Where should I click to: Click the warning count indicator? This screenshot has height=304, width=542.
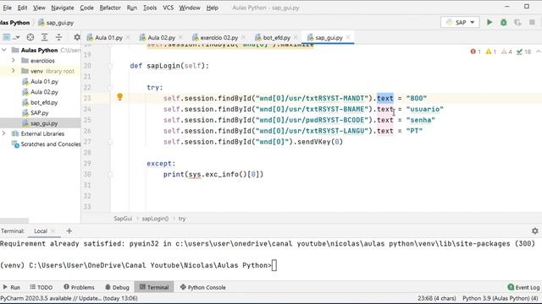491,52
